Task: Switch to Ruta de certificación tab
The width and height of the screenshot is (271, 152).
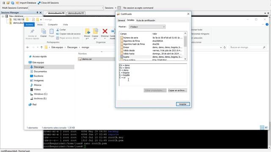Action: (146, 20)
